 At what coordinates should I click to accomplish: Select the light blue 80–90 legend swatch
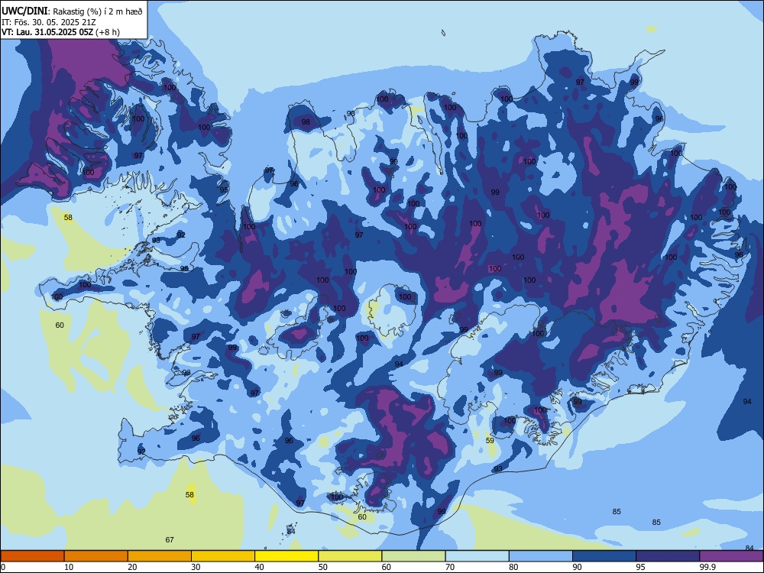coord(541,556)
